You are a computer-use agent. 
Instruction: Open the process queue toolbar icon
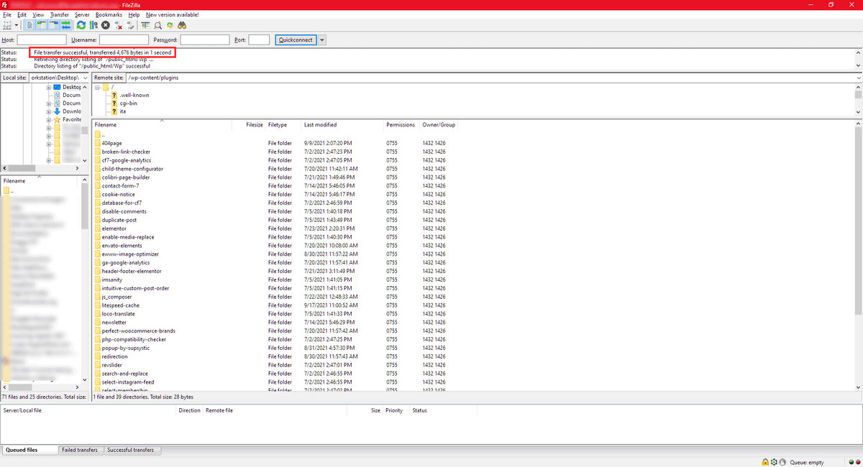93,25
